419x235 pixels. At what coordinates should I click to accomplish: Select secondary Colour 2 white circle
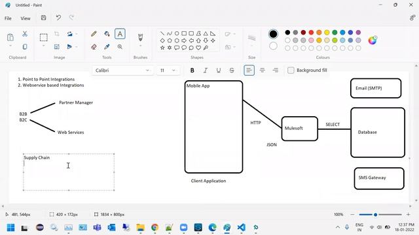273,46
